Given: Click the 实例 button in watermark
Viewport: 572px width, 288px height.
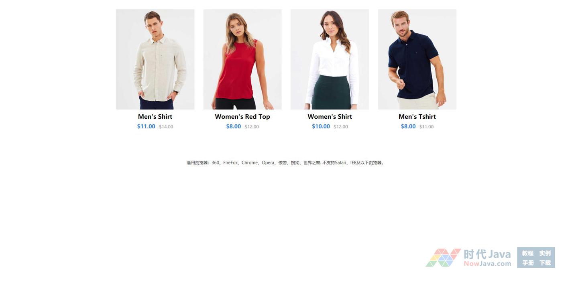Looking at the screenshot, I should pos(545,253).
